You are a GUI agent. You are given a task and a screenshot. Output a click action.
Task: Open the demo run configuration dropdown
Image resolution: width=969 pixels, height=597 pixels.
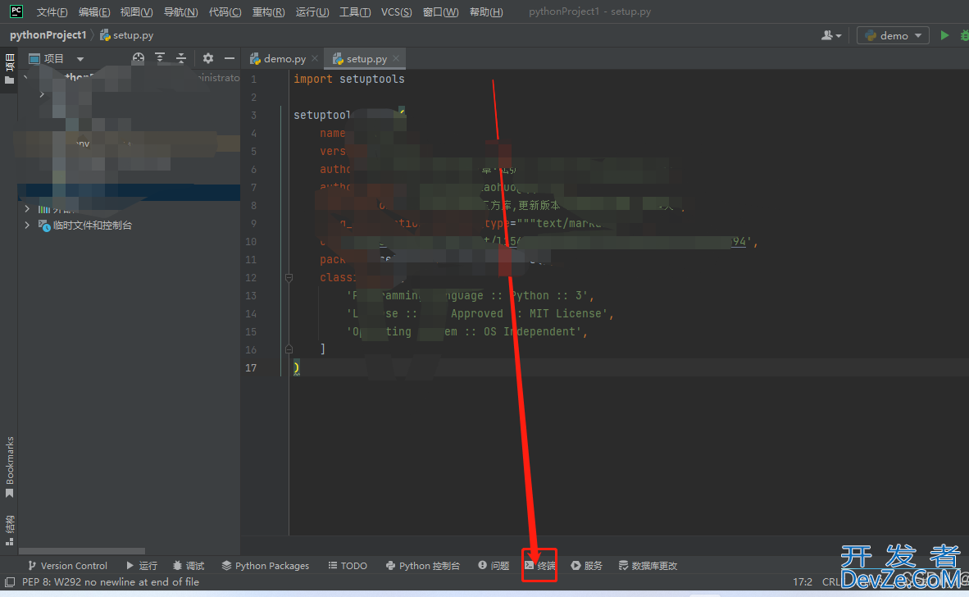click(893, 35)
